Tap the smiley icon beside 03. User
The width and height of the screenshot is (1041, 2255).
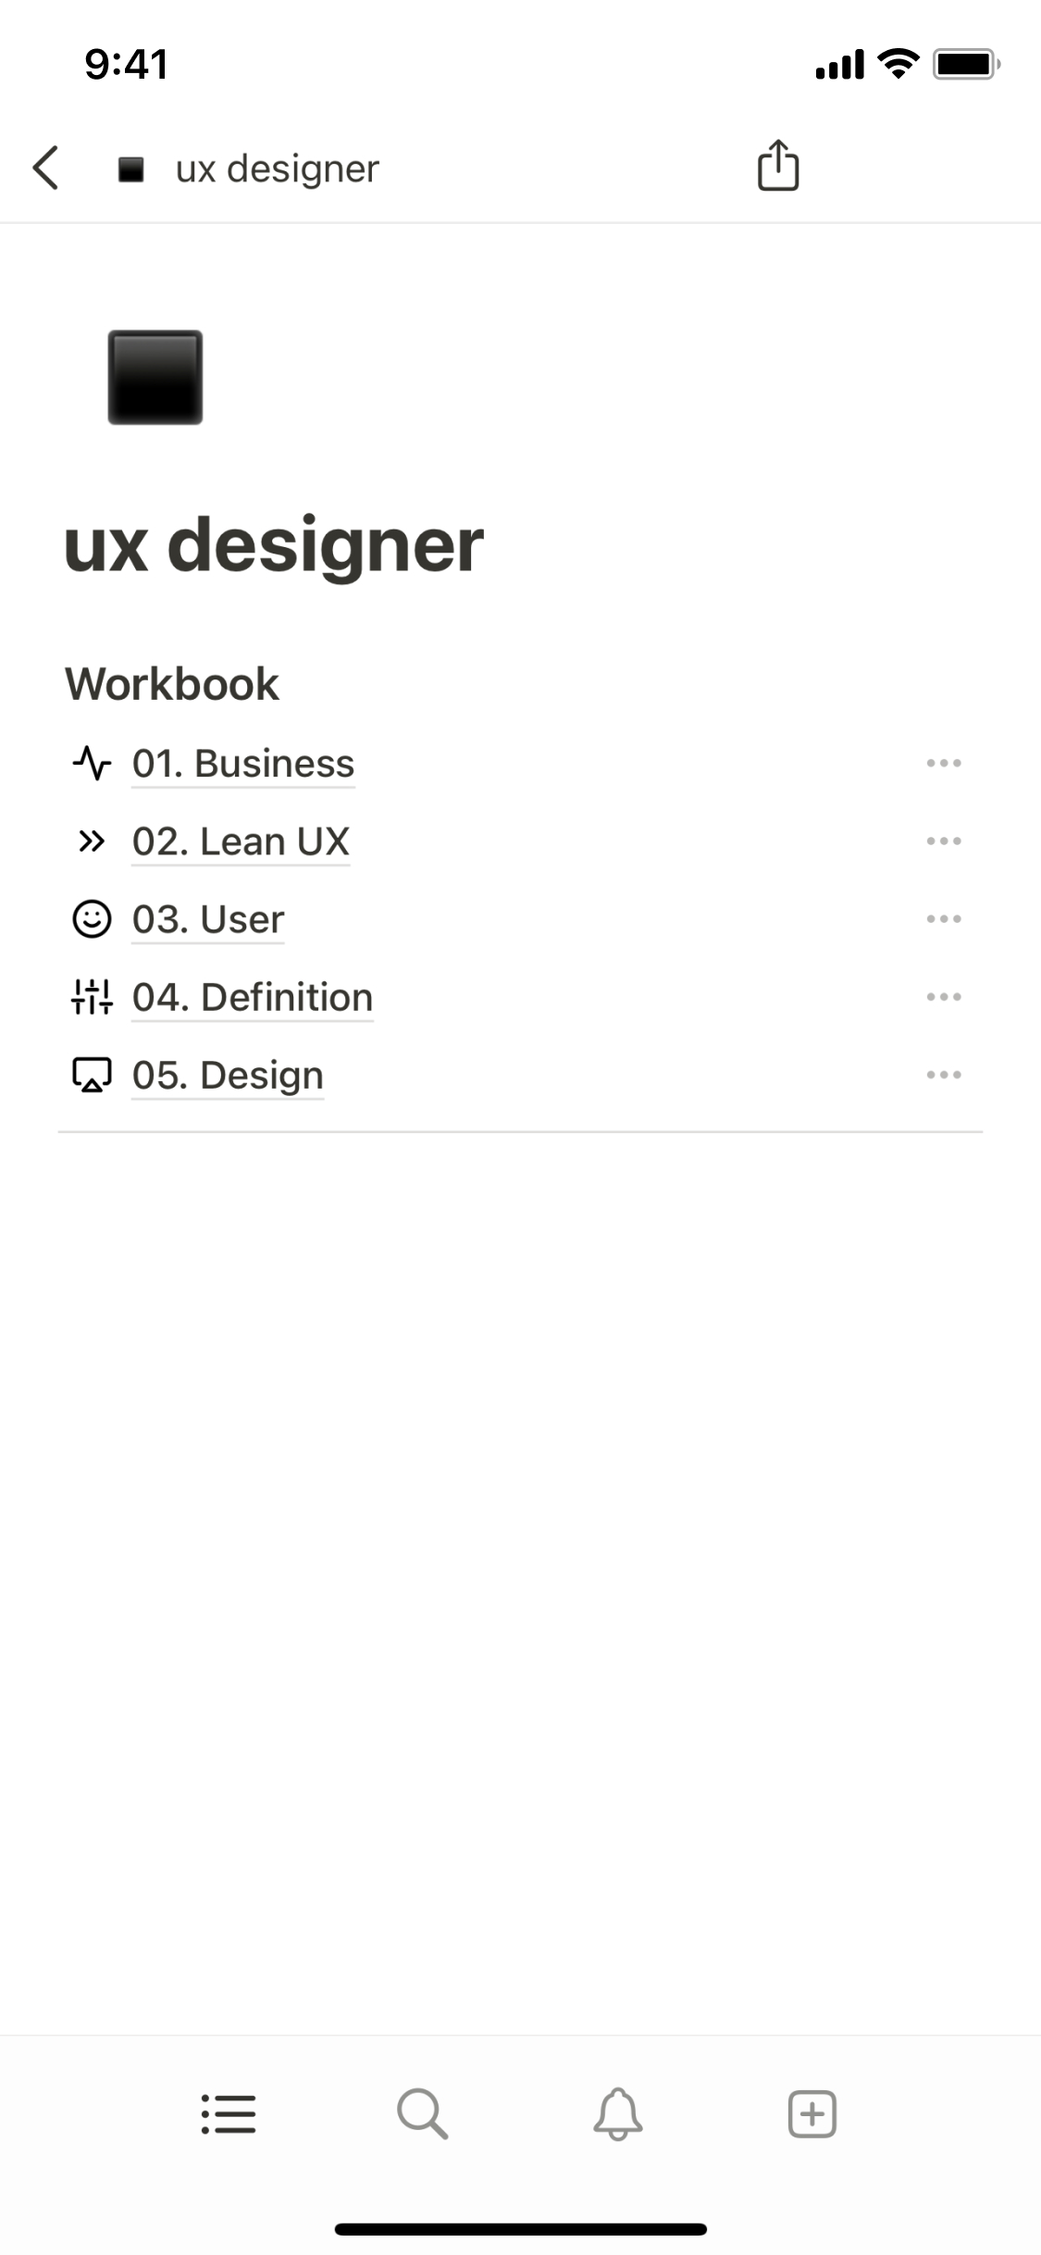(x=92, y=919)
